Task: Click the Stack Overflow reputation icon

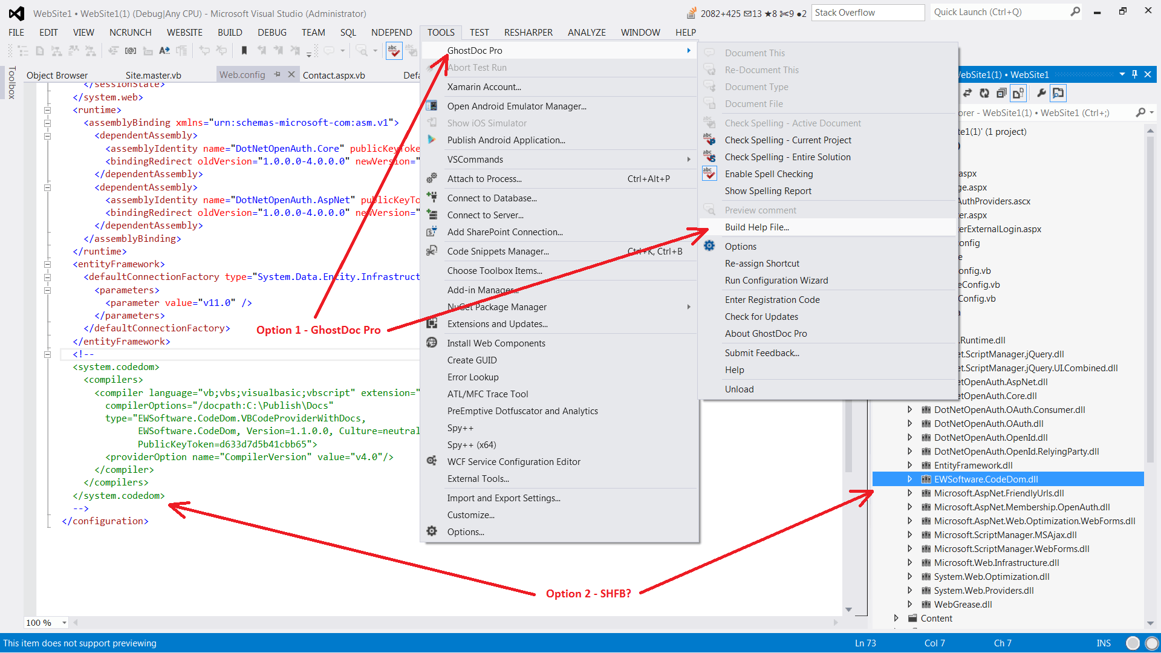Action: click(x=692, y=13)
